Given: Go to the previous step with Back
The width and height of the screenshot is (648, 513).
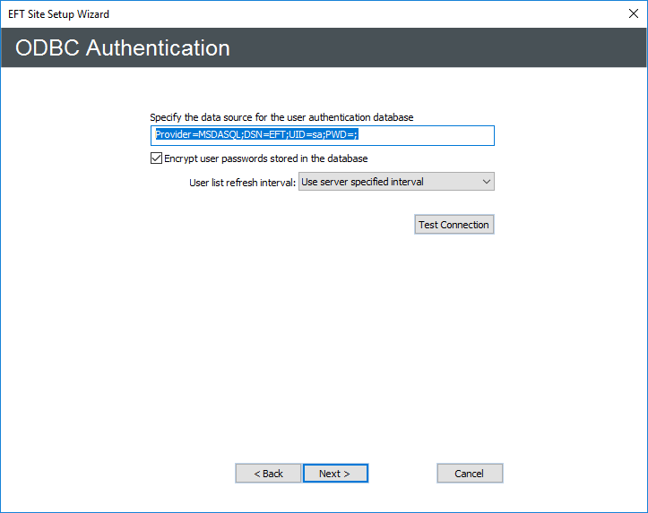Looking at the screenshot, I should [268, 474].
